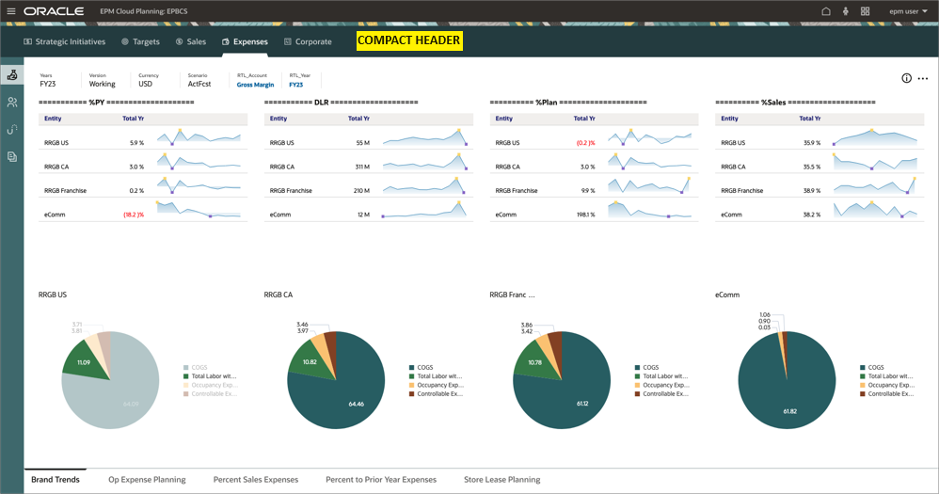Open Store Lease Planning bottom tab
Image resolution: width=939 pixels, height=494 pixels.
coord(501,480)
